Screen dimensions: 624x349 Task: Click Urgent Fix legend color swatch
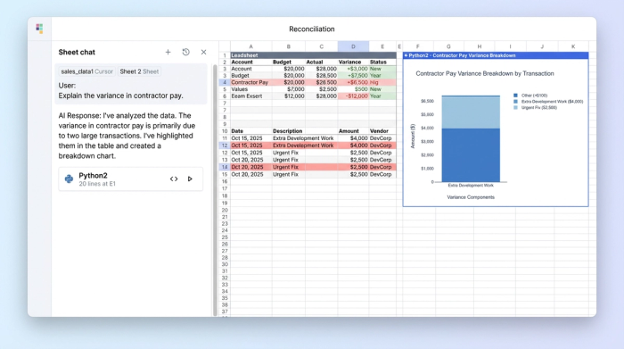coord(516,108)
